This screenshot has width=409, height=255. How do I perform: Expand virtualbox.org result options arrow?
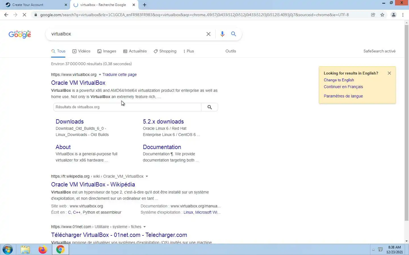100,75
